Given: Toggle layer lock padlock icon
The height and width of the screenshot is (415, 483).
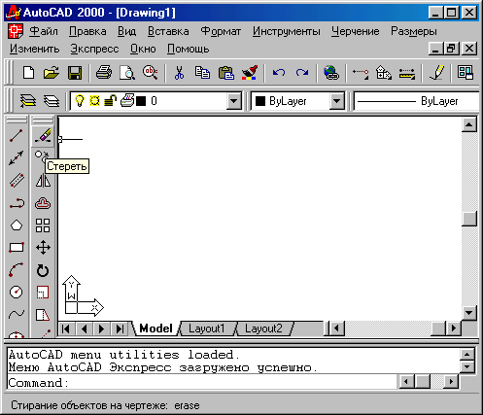Looking at the screenshot, I should pos(110,100).
